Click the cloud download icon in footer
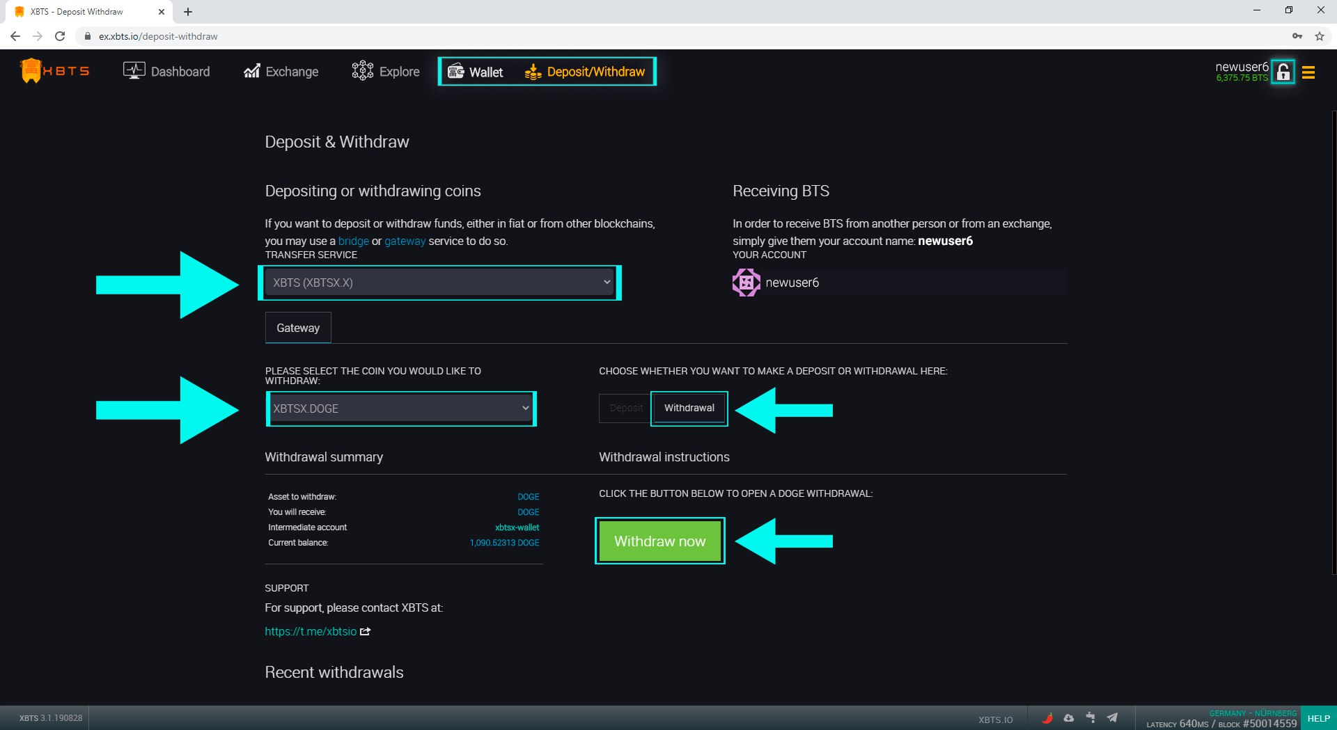The width and height of the screenshot is (1337, 730). (1069, 718)
